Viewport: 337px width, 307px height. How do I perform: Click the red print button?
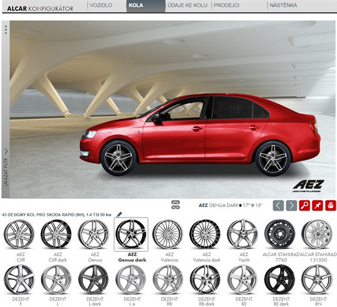(x=330, y=205)
